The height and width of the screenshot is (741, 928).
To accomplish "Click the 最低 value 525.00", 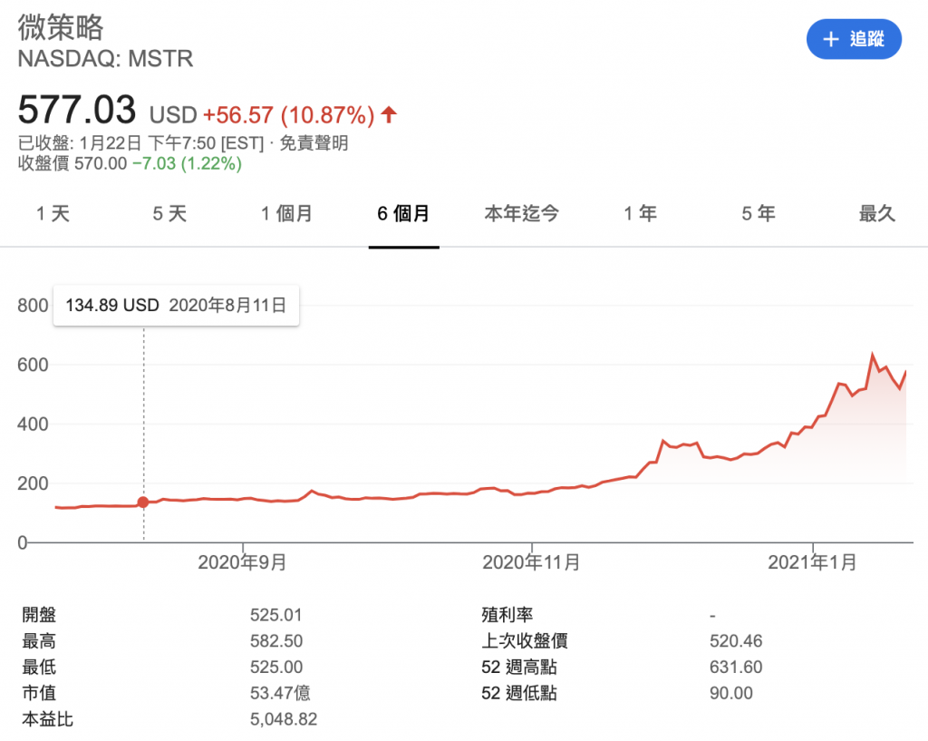I will pos(275,667).
